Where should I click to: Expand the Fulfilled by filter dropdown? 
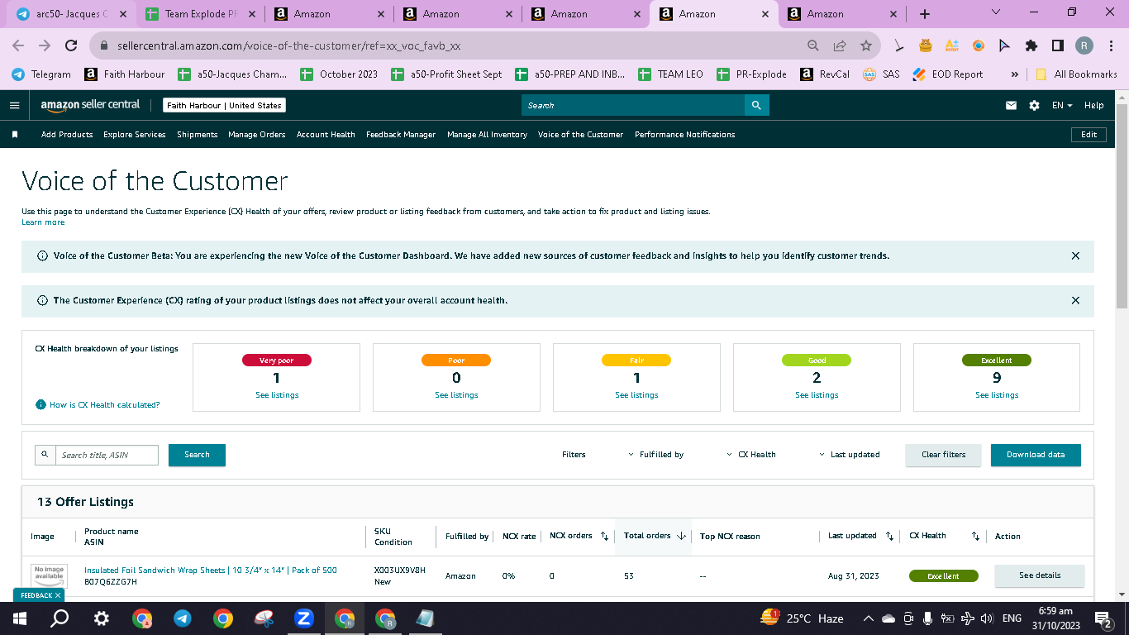point(656,455)
